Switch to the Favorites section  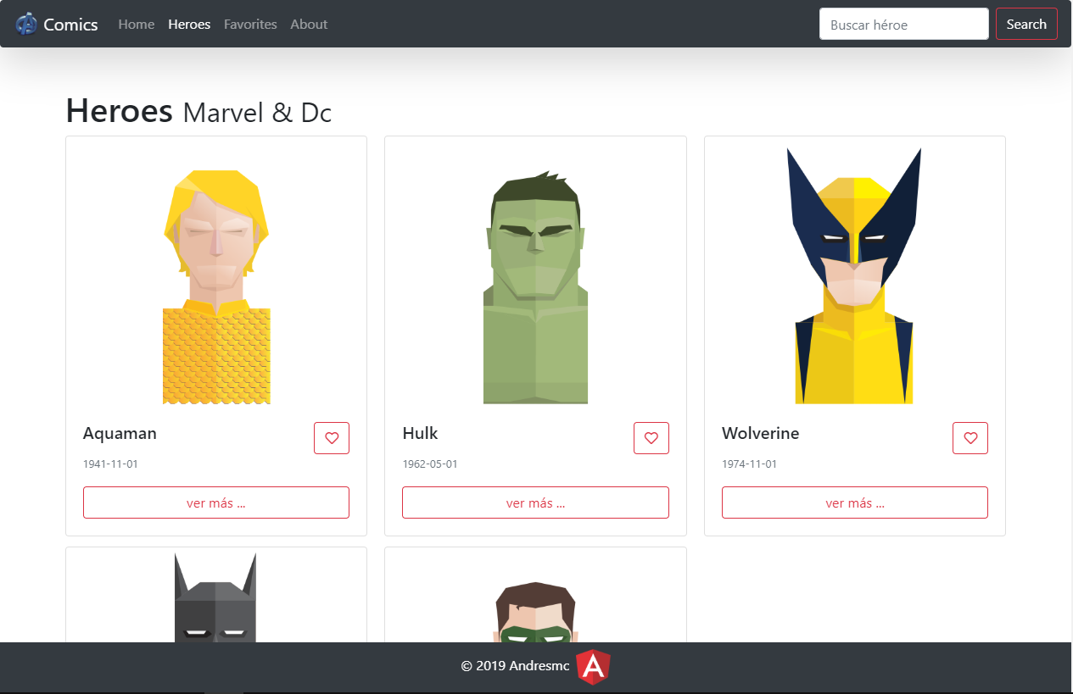coord(250,24)
